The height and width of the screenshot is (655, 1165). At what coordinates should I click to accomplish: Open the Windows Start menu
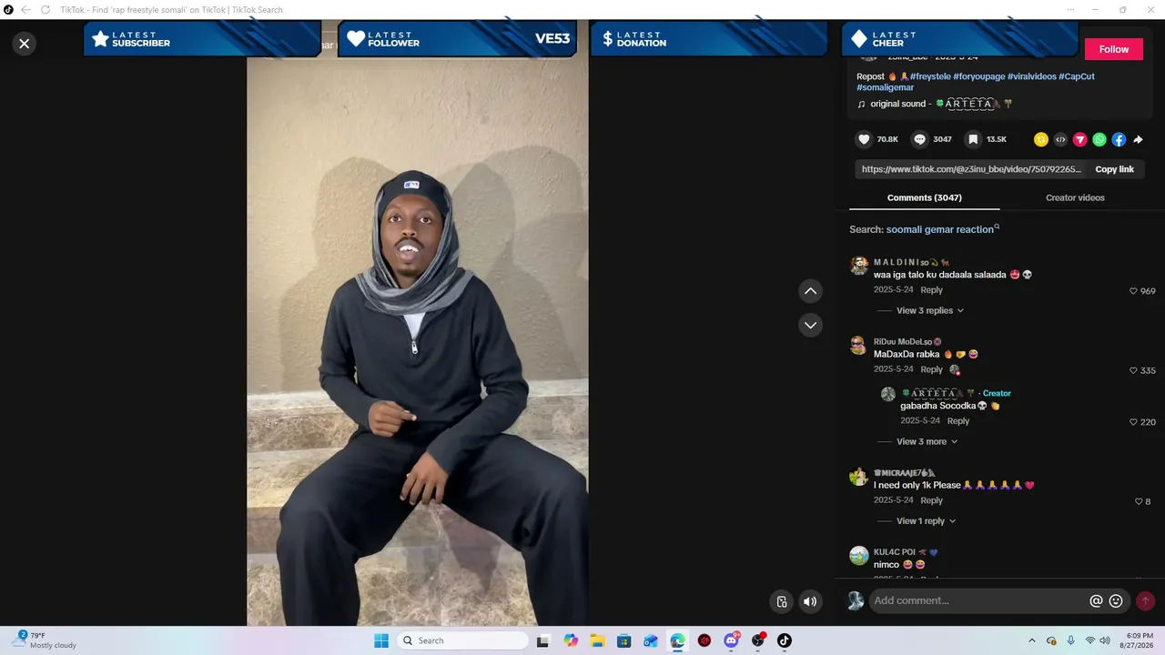pos(381,640)
